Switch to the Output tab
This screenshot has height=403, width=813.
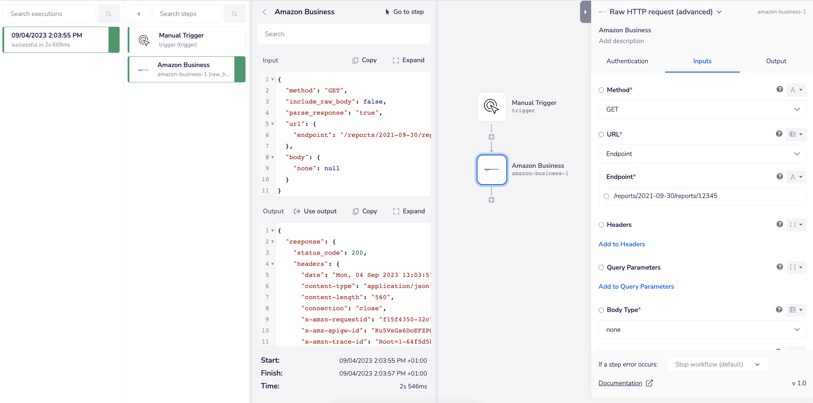(x=776, y=61)
